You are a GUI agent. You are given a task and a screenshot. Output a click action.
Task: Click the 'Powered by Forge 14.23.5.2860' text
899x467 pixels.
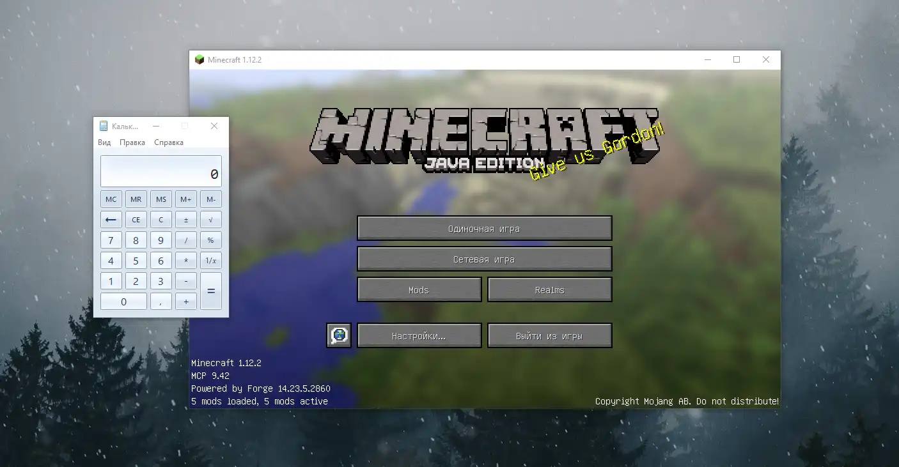[x=261, y=388]
